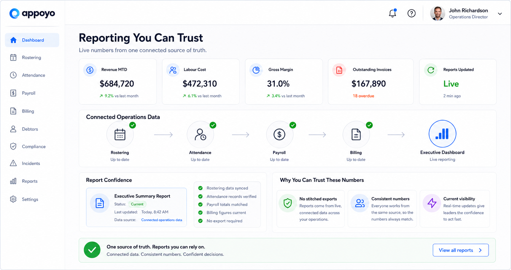Click the Live reports status text
This screenshot has height=270, width=511.
click(451, 84)
